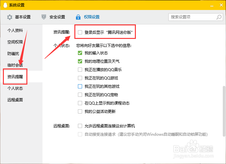Click the magnifier search icon
The height and width of the screenshot is (164, 226).
[219, 17]
